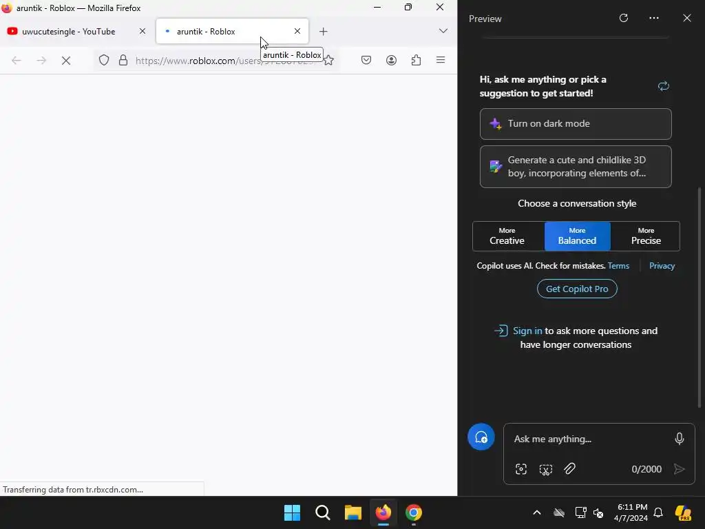Open a new Firefox tab
705x529 pixels.
point(324,32)
